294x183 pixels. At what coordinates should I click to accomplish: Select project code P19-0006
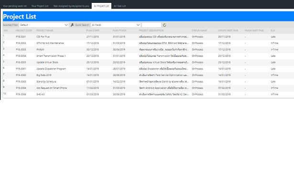click(21, 95)
